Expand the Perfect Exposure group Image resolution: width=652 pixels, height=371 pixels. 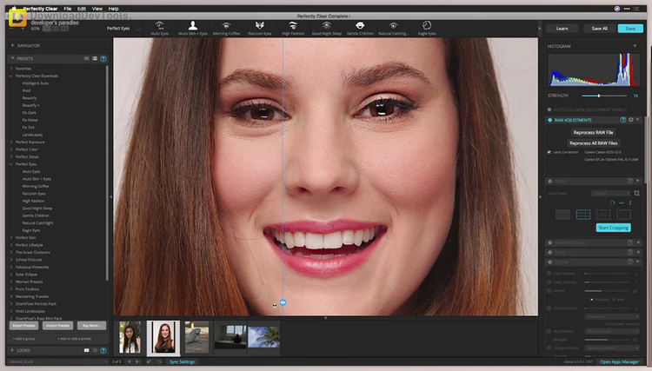tap(11, 142)
